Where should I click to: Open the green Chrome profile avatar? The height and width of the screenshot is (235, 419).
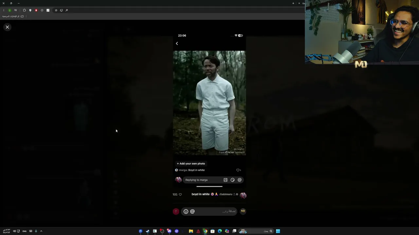click(9, 10)
